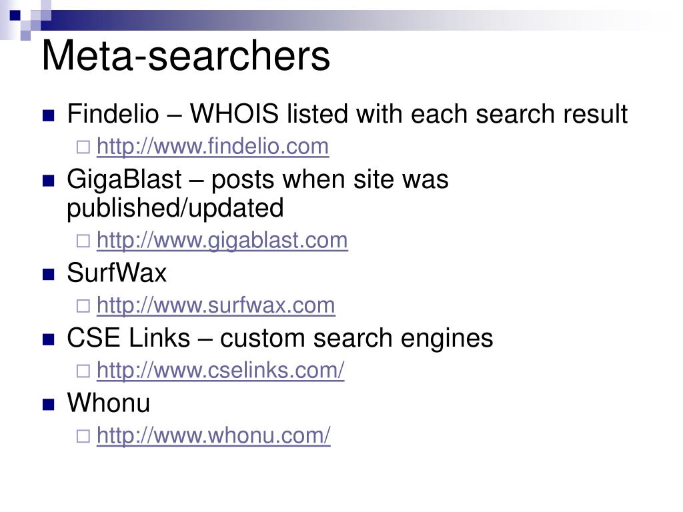Click the square bullet beside Whonu
The height and width of the screenshot is (512, 683).
(x=48, y=405)
